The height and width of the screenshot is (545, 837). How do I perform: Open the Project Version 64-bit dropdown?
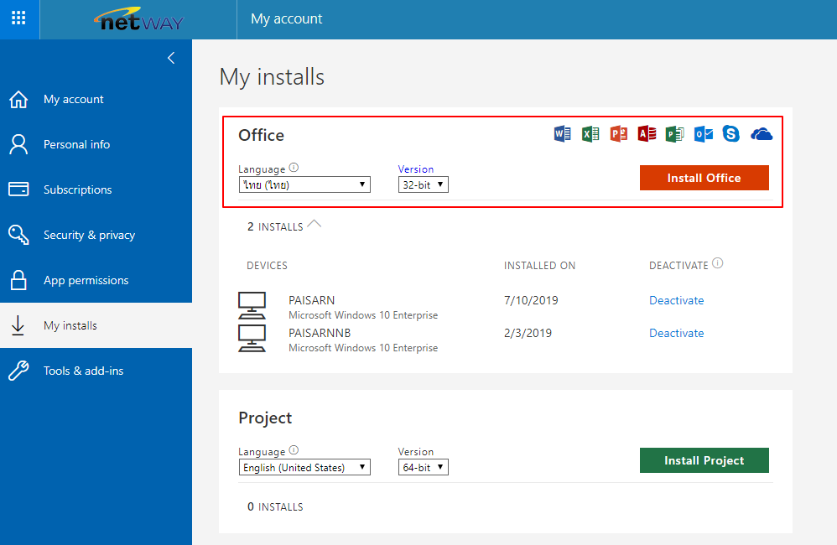pyautogui.click(x=423, y=467)
